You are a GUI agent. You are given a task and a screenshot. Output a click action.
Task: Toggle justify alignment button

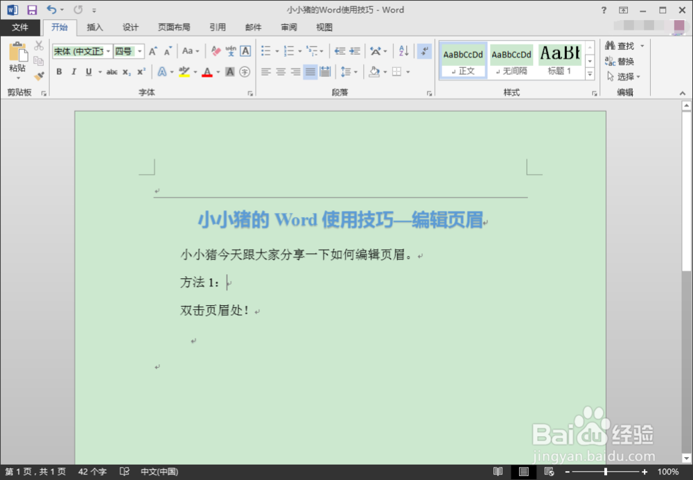310,71
